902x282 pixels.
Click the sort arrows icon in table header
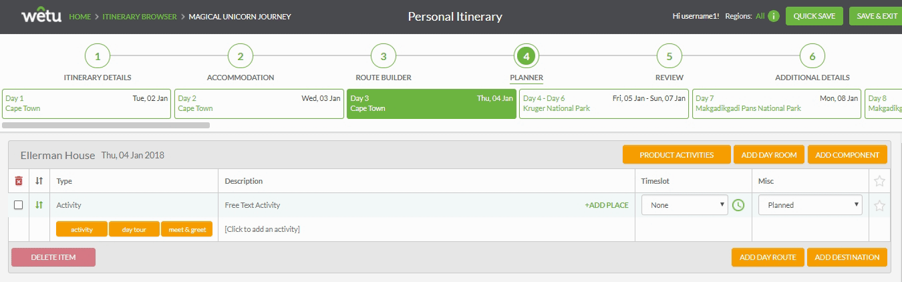39,181
